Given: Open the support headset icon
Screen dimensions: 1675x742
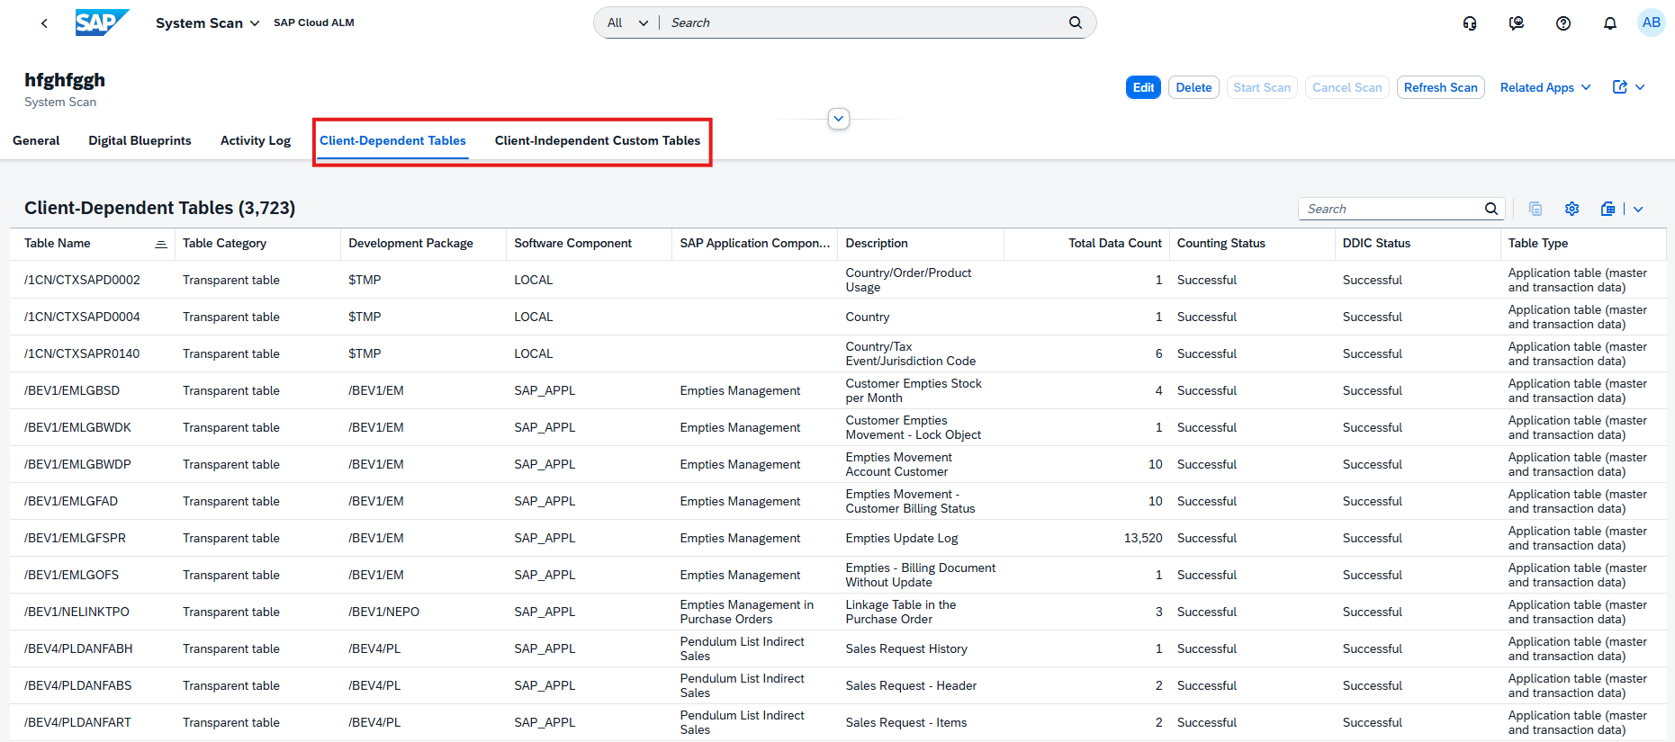Looking at the screenshot, I should click(x=1470, y=23).
